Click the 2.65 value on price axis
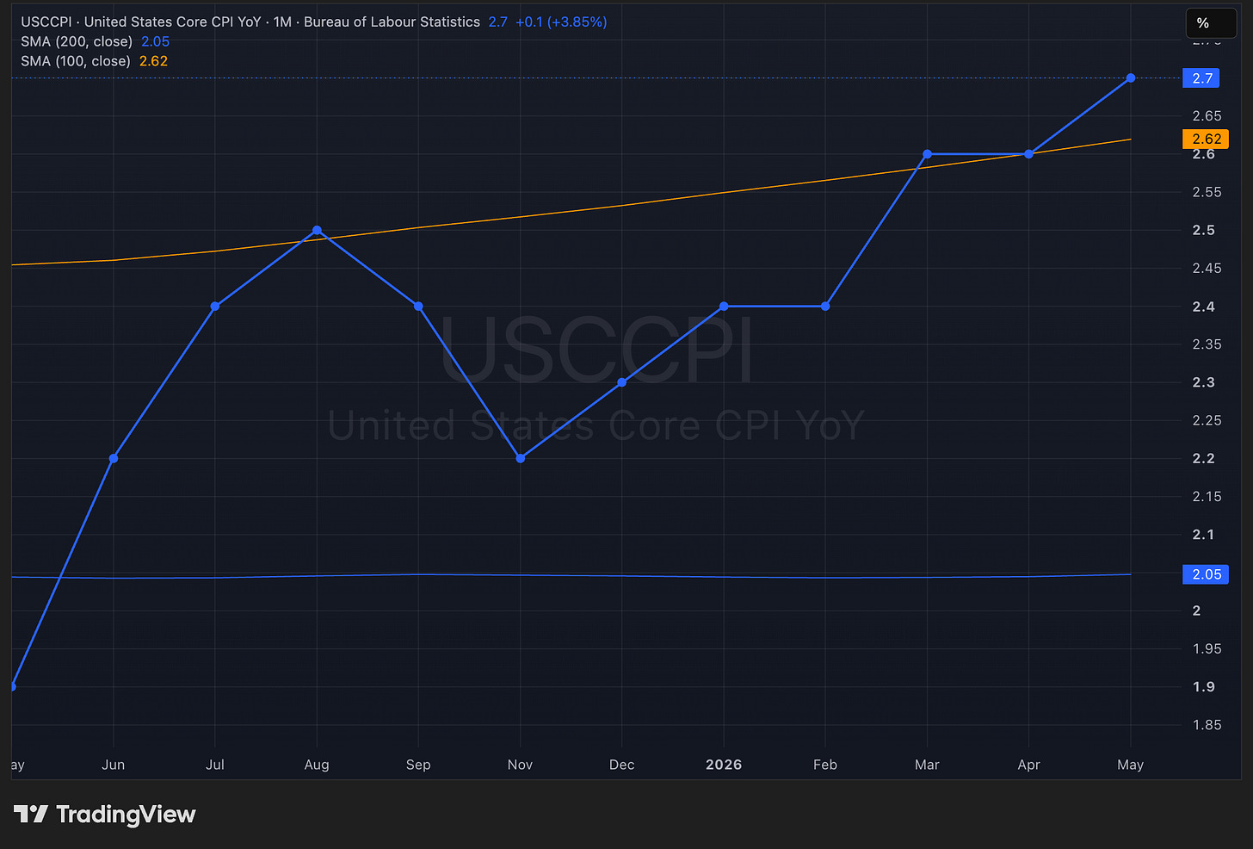Viewport: 1253px width, 849px height. point(1207,115)
